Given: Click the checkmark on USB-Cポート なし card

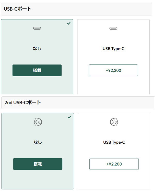Looking at the screenshot, I should (69, 23).
